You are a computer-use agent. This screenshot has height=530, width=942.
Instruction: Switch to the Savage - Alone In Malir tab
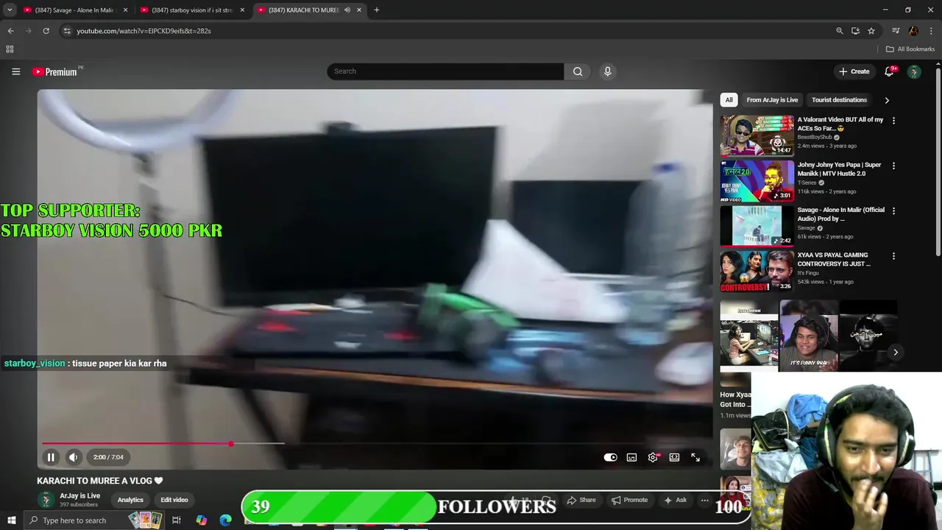click(74, 10)
